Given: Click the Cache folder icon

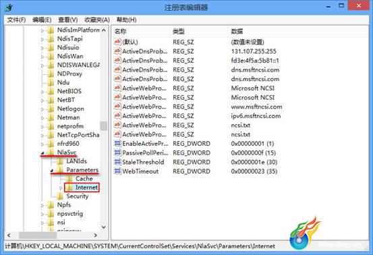Looking at the screenshot, I should coord(69,178).
